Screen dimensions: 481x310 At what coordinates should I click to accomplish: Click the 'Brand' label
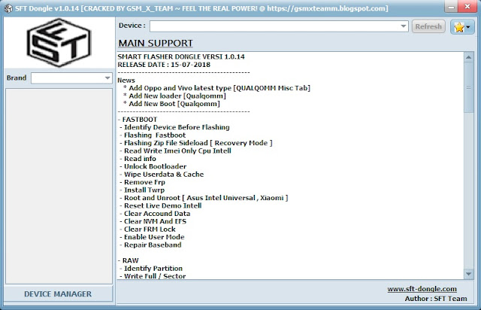[x=17, y=77]
